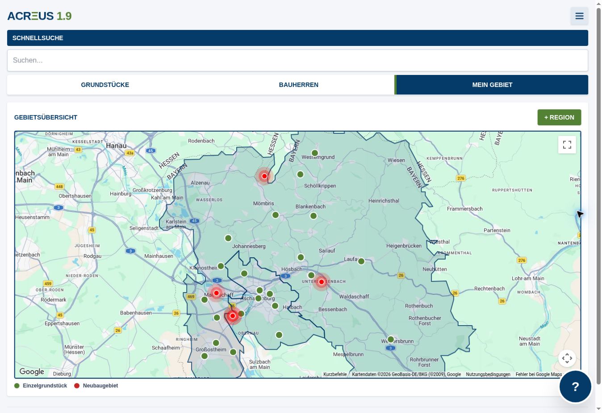Click the ACREUS 1.9 logo
Viewport: 602px width, 413px height.
tap(39, 16)
